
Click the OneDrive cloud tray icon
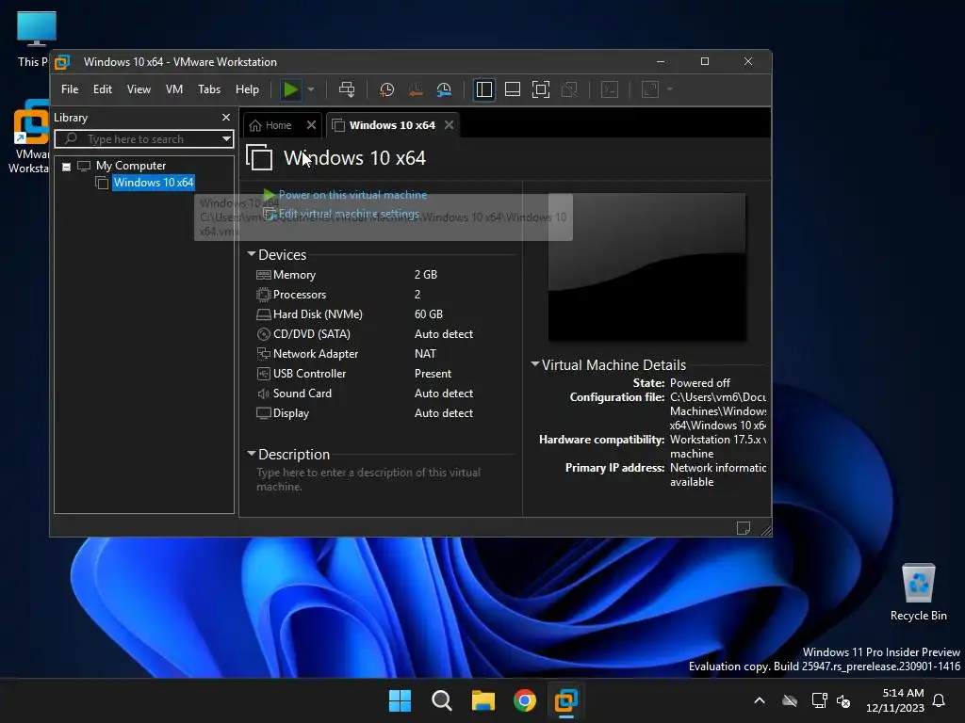pyautogui.click(x=790, y=700)
